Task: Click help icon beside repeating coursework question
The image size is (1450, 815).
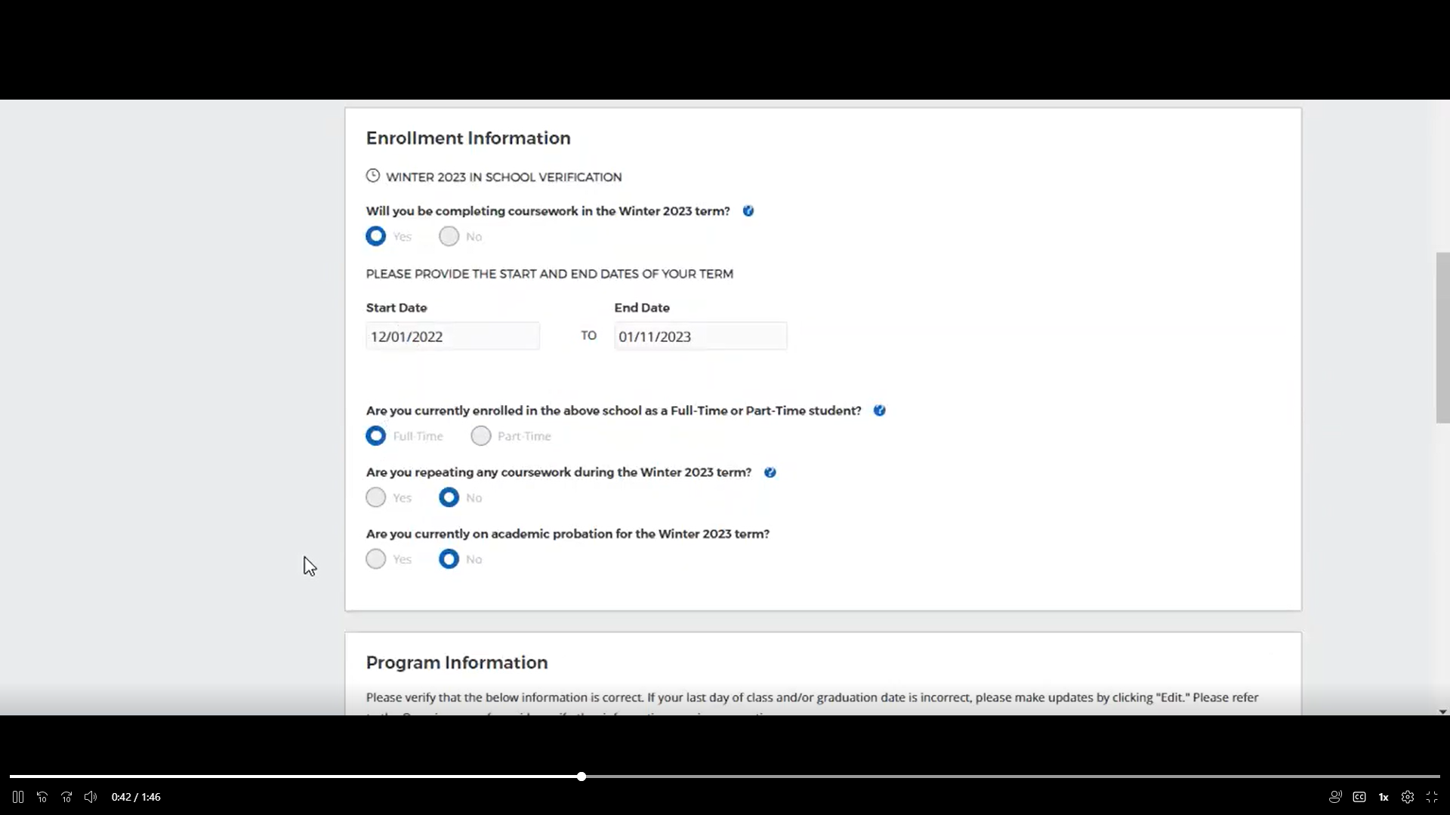Action: [770, 472]
